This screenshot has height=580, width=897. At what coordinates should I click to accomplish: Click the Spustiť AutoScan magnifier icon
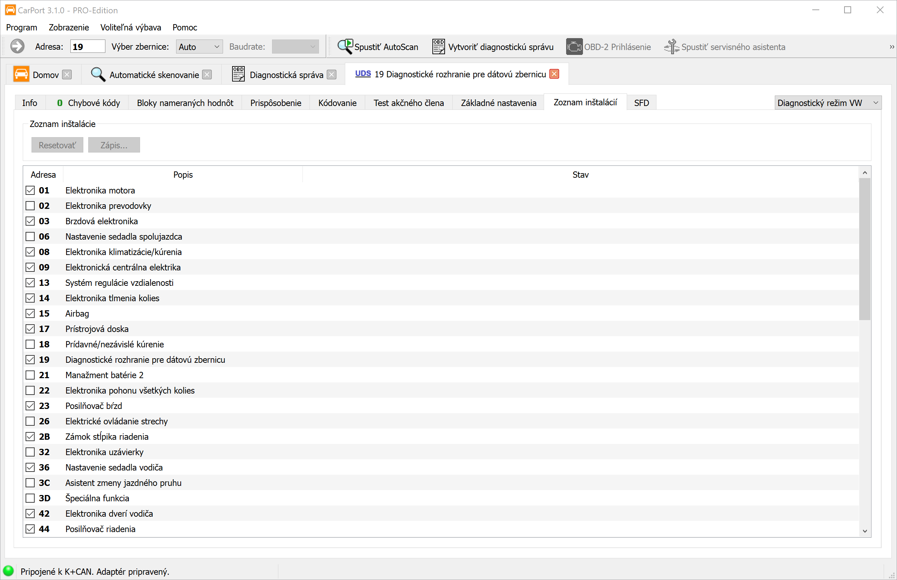pyautogui.click(x=345, y=47)
